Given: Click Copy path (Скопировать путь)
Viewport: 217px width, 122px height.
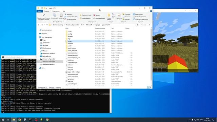Looking at the screenshot, I should click(71, 17).
